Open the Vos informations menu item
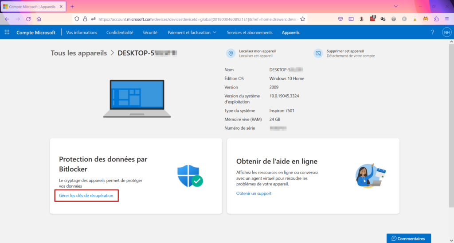Image resolution: width=454 pixels, height=243 pixels. (x=82, y=32)
